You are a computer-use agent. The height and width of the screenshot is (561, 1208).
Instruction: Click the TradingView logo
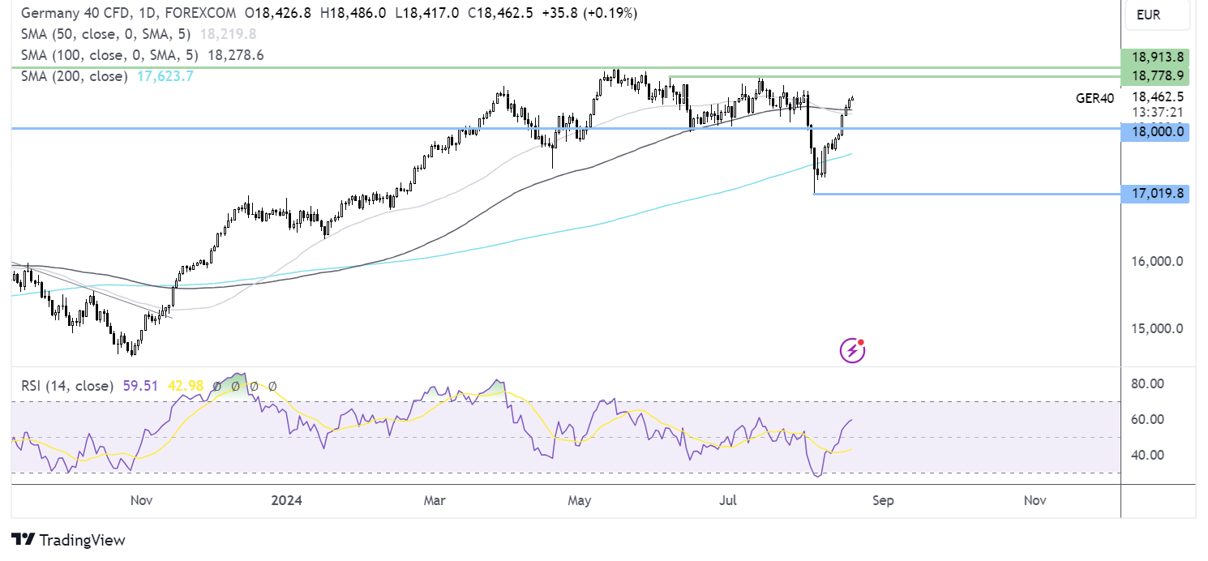pyautogui.click(x=69, y=540)
